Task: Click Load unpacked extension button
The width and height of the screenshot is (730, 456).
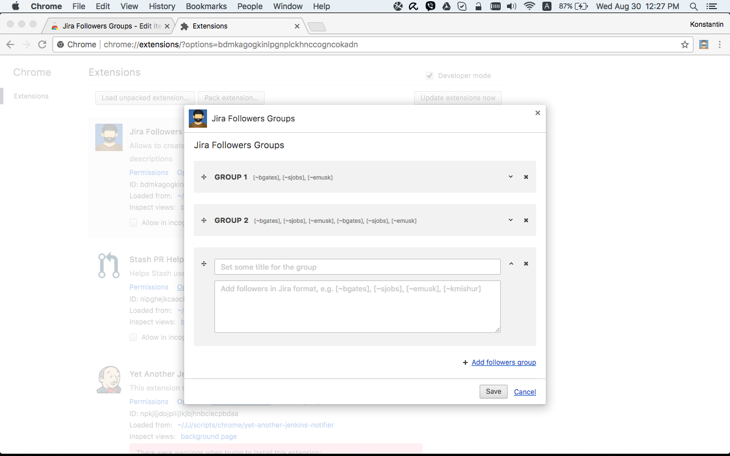Action: click(x=145, y=98)
